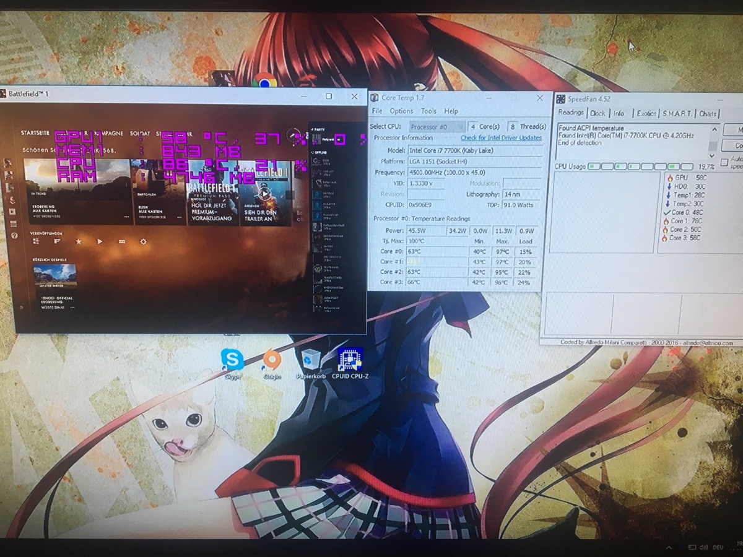Click the play triangle shortcut under Verknüpfungen
This screenshot has height=557, width=743.
[100, 241]
